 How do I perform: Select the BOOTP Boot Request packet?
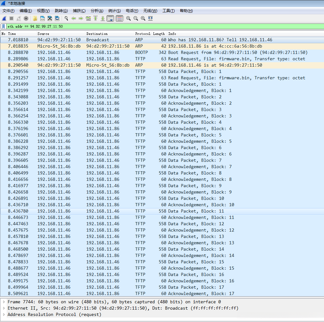162,52
